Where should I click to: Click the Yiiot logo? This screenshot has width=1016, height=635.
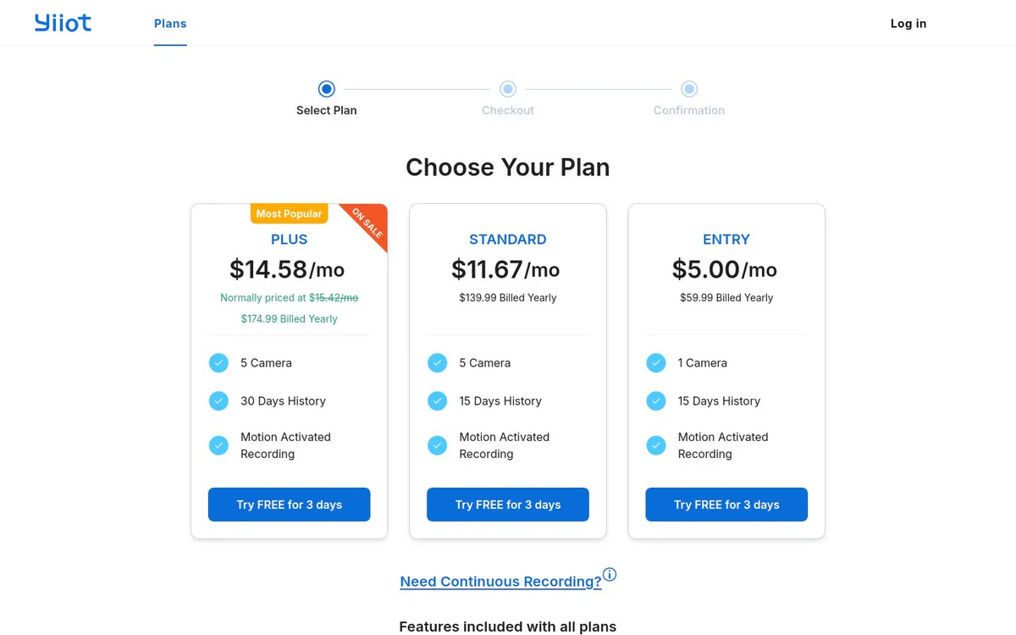point(63,23)
